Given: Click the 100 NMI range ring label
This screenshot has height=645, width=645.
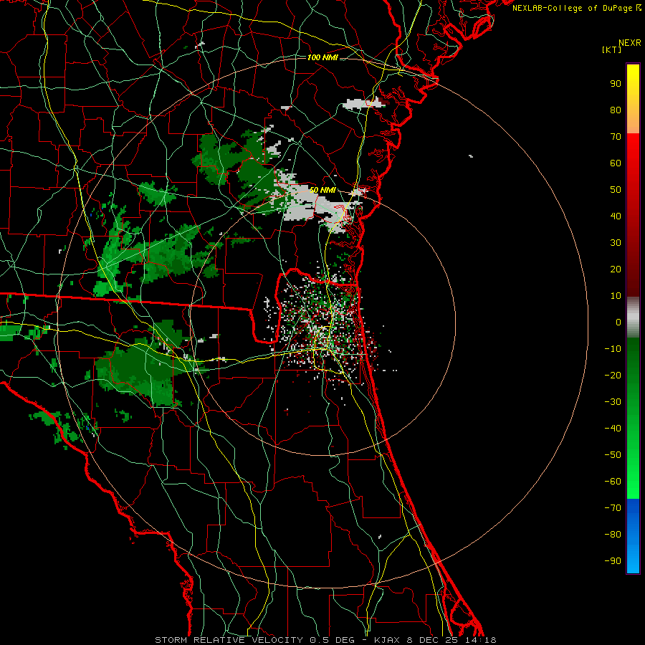Looking at the screenshot, I should click(x=323, y=57).
